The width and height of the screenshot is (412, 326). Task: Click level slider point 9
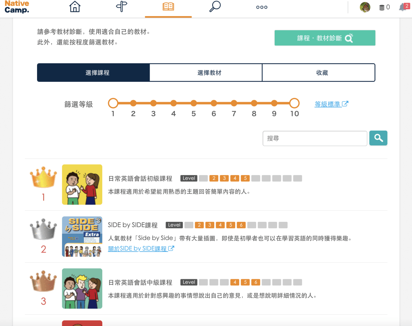274,103
